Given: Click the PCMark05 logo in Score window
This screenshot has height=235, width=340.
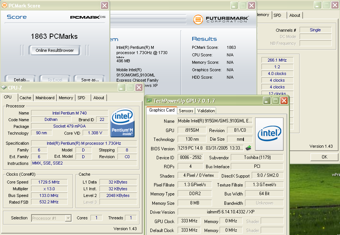Looking at the screenshot, I should pos(88,17).
